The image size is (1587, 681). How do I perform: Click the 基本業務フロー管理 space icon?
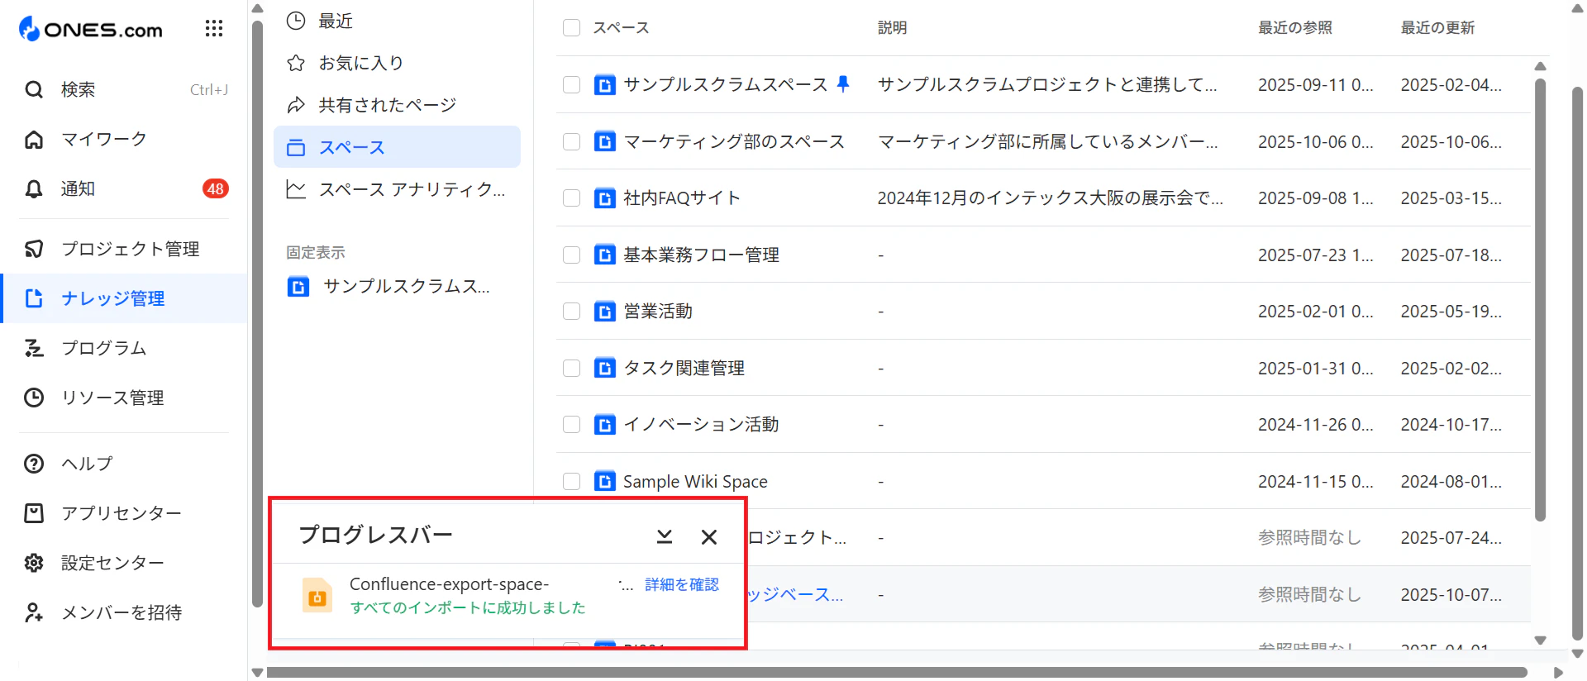(x=605, y=255)
